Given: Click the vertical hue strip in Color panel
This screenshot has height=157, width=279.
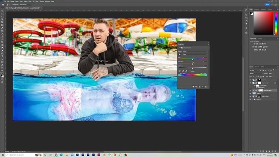Looking at the screenshot, I should point(276,23).
